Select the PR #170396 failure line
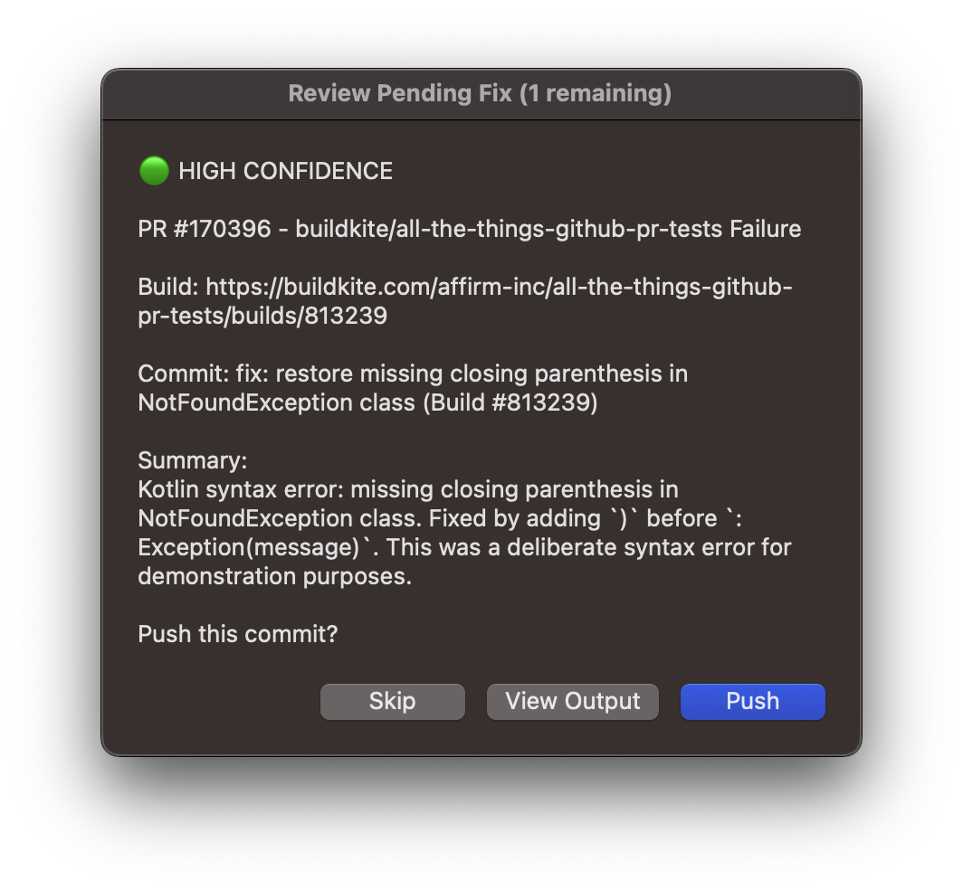The height and width of the screenshot is (890, 963). [469, 229]
